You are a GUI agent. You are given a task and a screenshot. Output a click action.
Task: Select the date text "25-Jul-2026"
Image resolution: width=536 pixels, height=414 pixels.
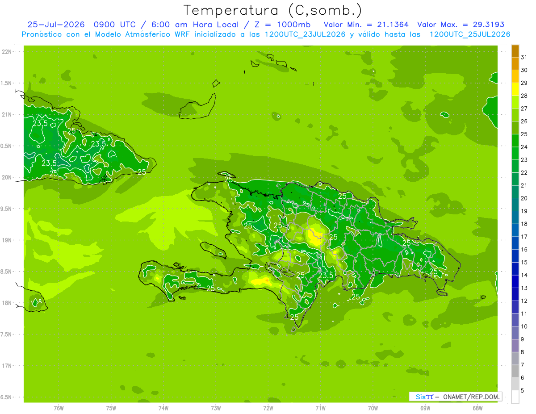point(56,25)
